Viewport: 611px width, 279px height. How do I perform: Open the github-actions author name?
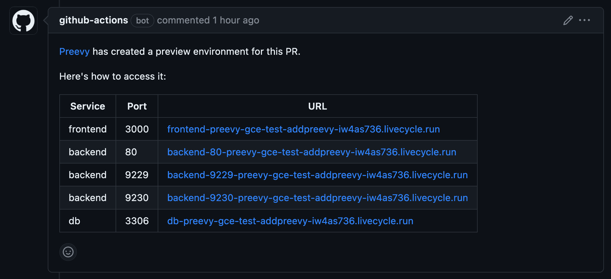point(94,20)
